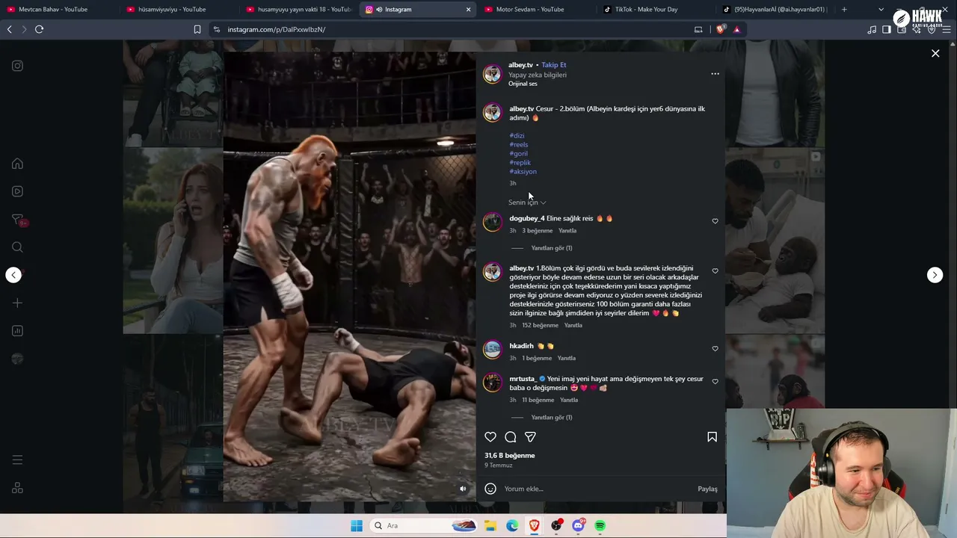Share the post with the paper plane icon

530,437
